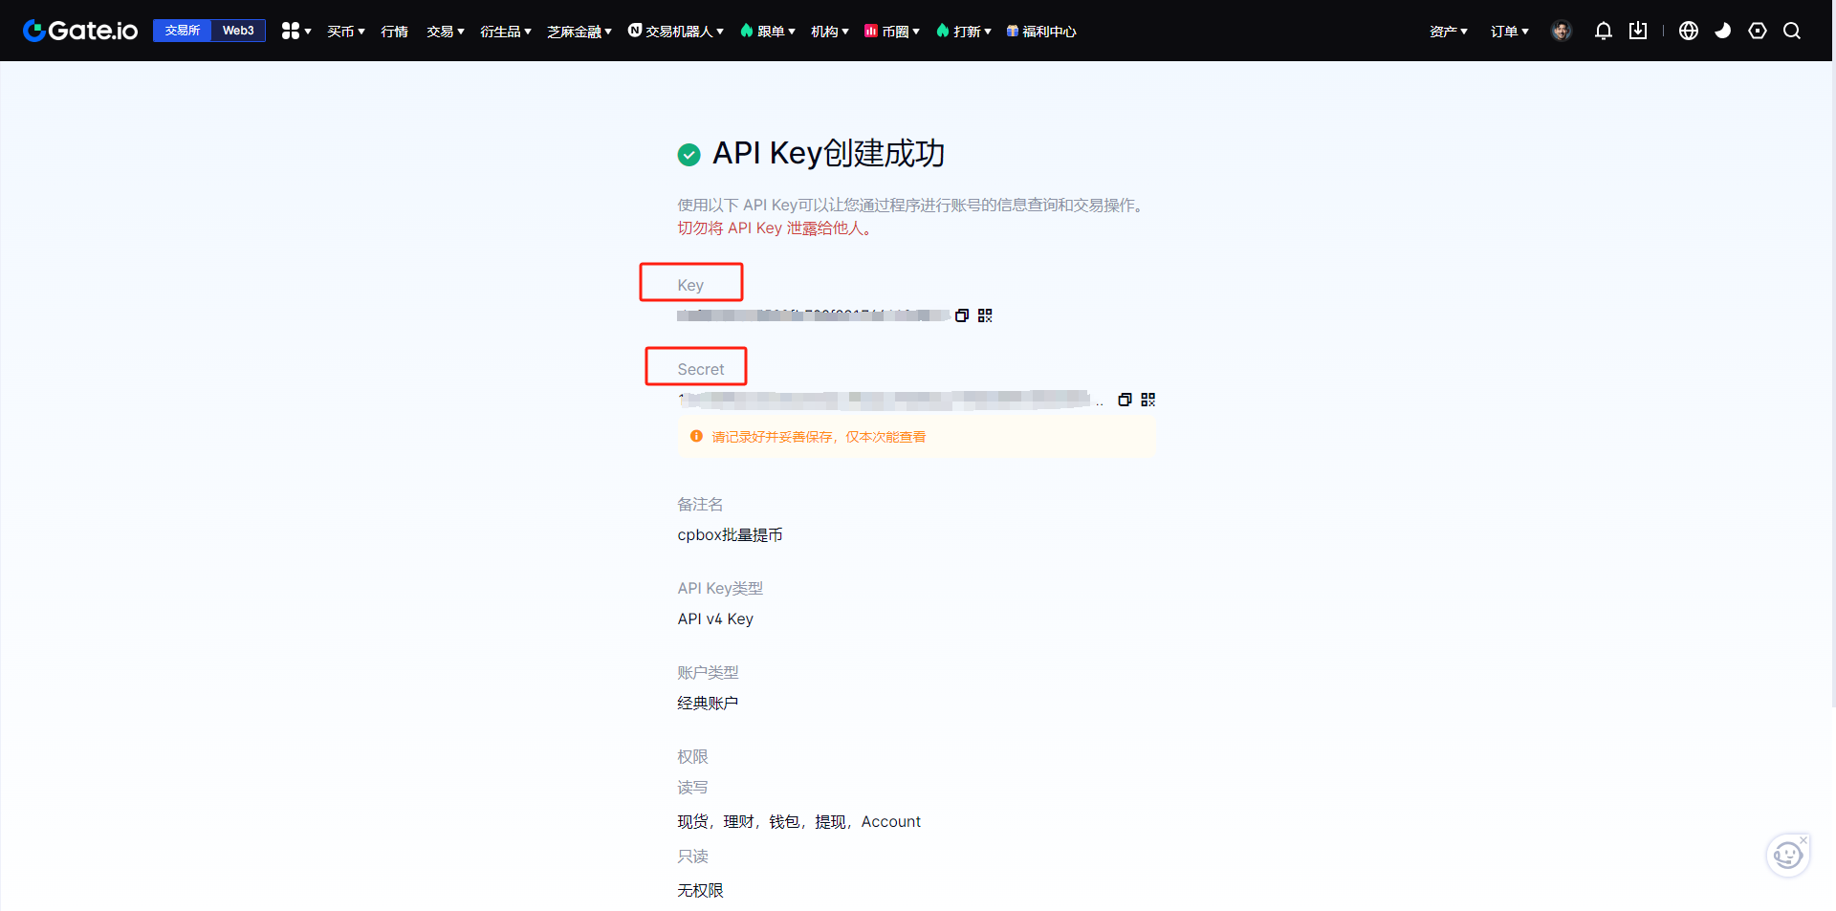Click the Gate.io logo
The image size is (1836, 911).
pyautogui.click(x=80, y=31)
